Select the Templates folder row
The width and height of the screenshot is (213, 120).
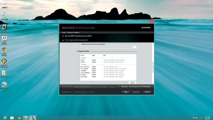pyautogui.click(x=108, y=71)
